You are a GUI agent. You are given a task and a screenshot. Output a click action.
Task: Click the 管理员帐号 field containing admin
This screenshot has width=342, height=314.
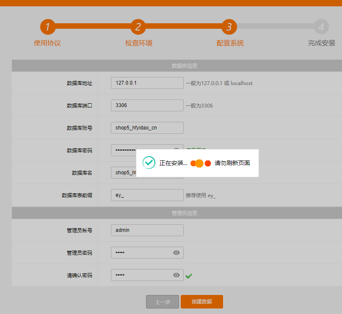[147, 230]
